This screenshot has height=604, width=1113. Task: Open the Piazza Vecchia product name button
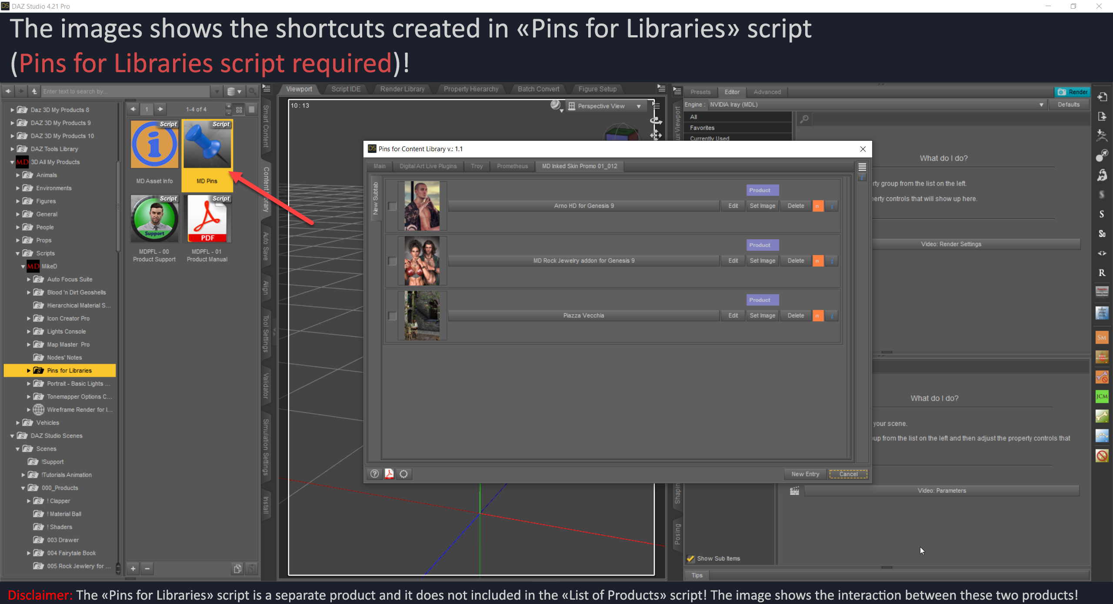pyautogui.click(x=583, y=316)
